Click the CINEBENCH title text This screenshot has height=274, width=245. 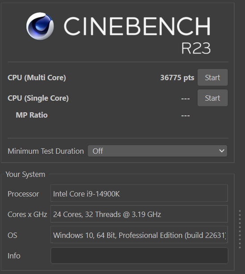coord(137,26)
